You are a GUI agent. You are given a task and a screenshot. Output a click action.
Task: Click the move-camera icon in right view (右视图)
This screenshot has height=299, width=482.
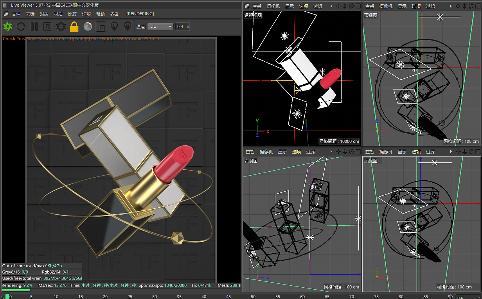pyautogui.click(x=338, y=152)
